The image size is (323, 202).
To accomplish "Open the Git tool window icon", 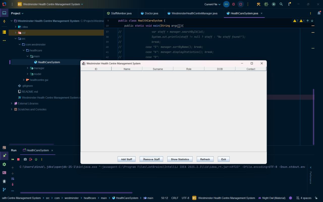I will pyautogui.click(x=4, y=190).
